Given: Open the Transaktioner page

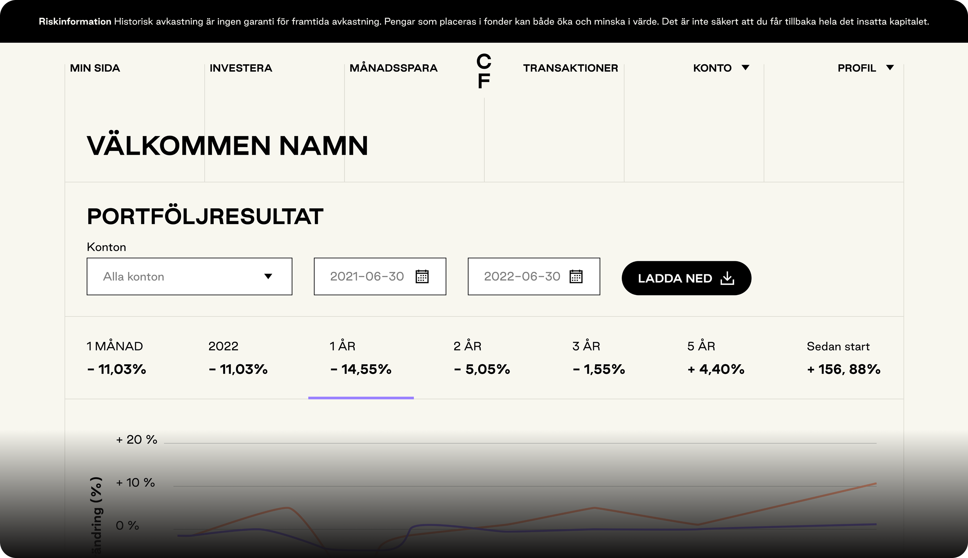Looking at the screenshot, I should coord(570,68).
